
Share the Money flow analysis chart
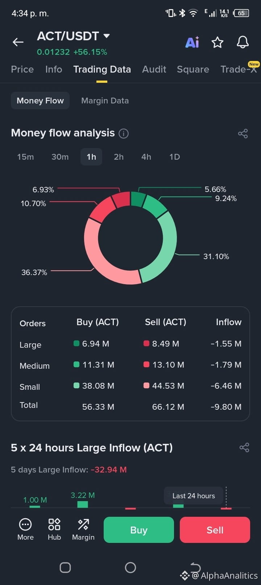tap(243, 134)
